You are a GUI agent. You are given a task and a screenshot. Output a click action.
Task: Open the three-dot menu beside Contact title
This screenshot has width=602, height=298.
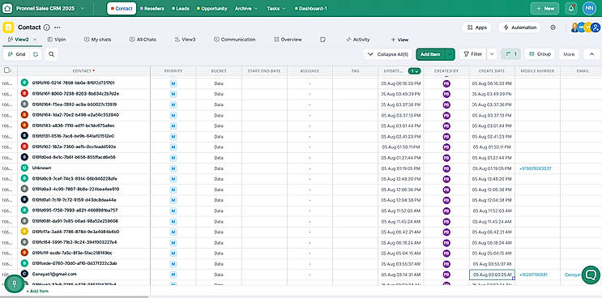pyautogui.click(x=58, y=28)
